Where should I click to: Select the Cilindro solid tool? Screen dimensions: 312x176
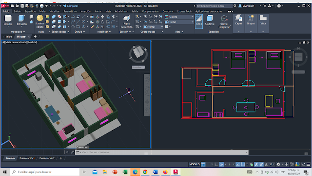8,20
